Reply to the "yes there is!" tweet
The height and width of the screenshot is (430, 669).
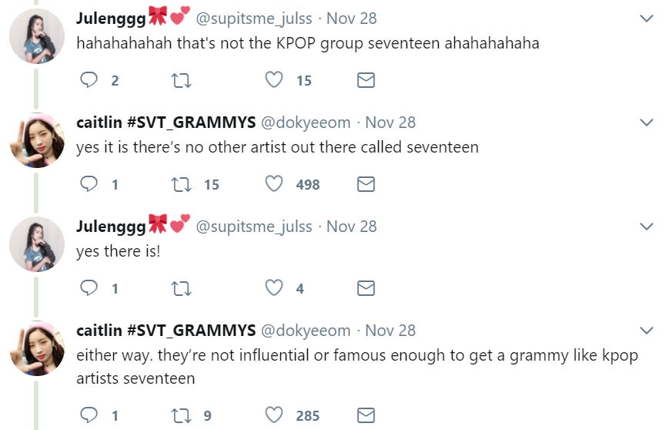(x=90, y=288)
